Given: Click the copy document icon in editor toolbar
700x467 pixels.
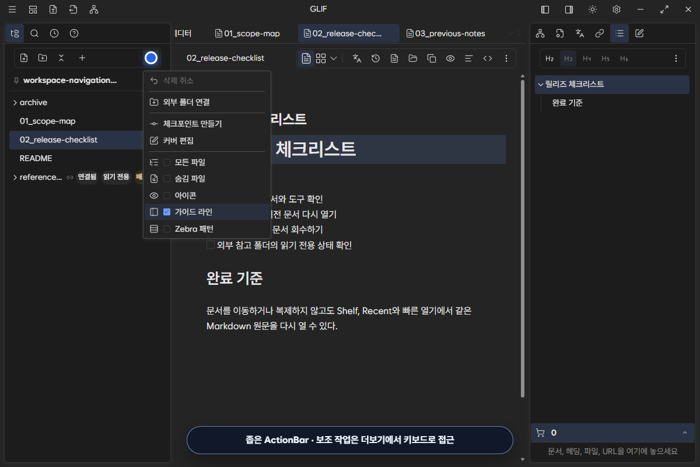Looking at the screenshot, I should tap(432, 58).
